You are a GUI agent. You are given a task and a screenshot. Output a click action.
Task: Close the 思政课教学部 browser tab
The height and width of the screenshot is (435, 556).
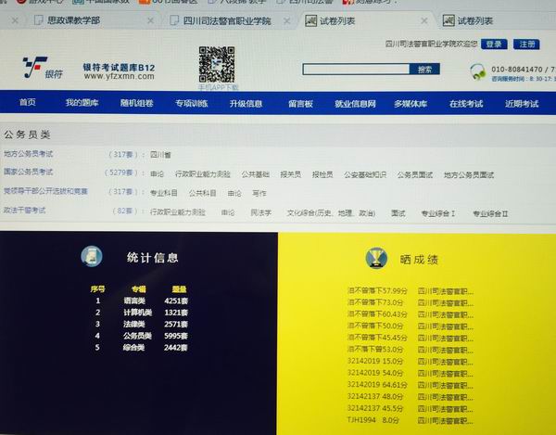pyautogui.click(x=151, y=21)
